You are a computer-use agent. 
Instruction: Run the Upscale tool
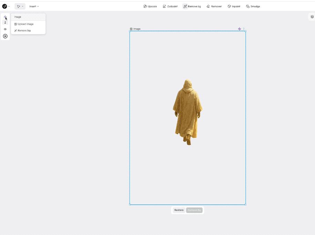pos(150,7)
